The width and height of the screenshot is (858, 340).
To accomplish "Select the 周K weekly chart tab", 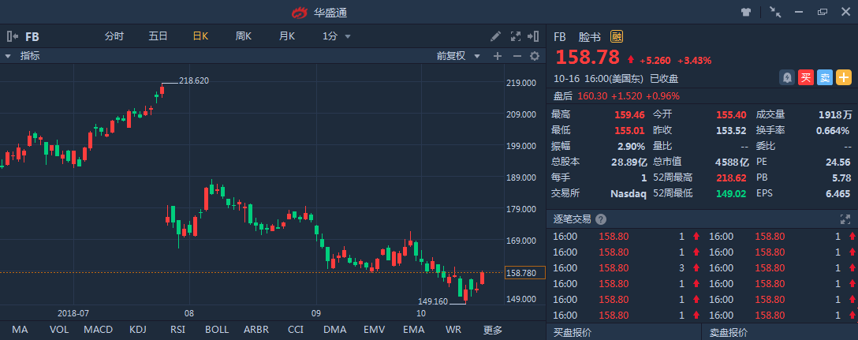I will coord(244,37).
